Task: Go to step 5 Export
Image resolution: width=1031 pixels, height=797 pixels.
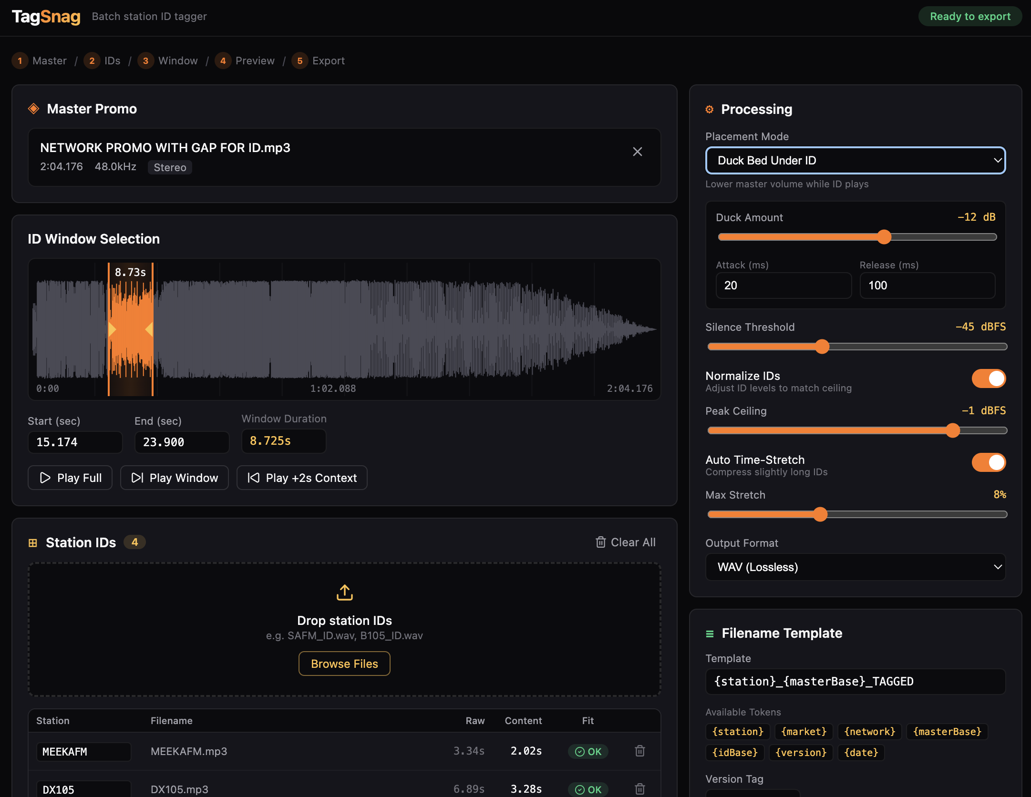Action: 318,61
